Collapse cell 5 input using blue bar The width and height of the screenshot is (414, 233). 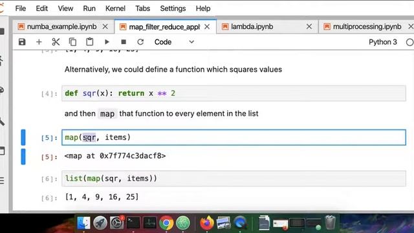[23, 137]
